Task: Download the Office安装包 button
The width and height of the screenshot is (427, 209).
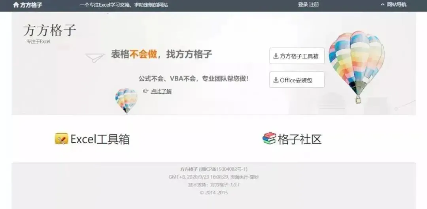Action: pos(297,80)
